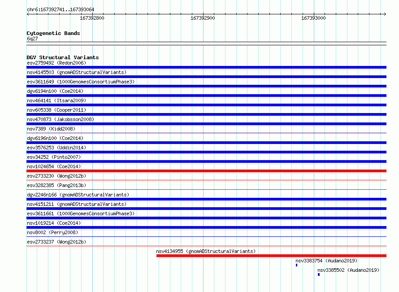
Task: Click the dgv6194n100 (Coe2014) label
Action: tap(55, 91)
